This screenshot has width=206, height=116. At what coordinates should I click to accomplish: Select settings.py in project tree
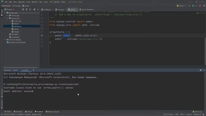tap(16, 26)
